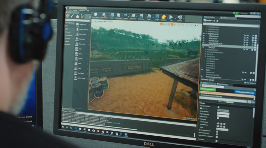Click the Launch toolbar icon
The image size is (266, 148).
tap(180, 18)
